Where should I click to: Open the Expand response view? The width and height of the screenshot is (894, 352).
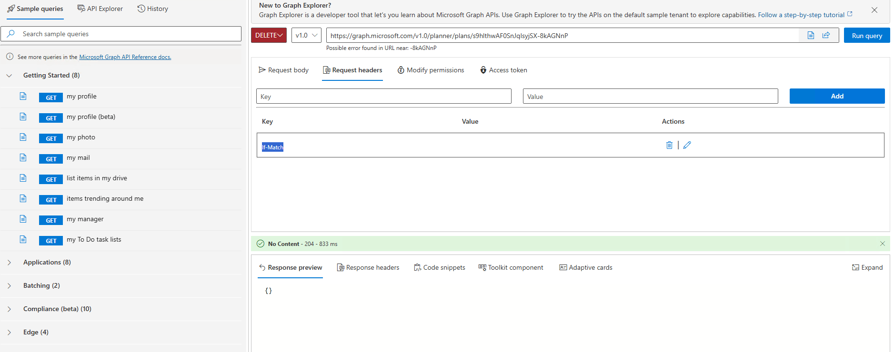(x=867, y=267)
